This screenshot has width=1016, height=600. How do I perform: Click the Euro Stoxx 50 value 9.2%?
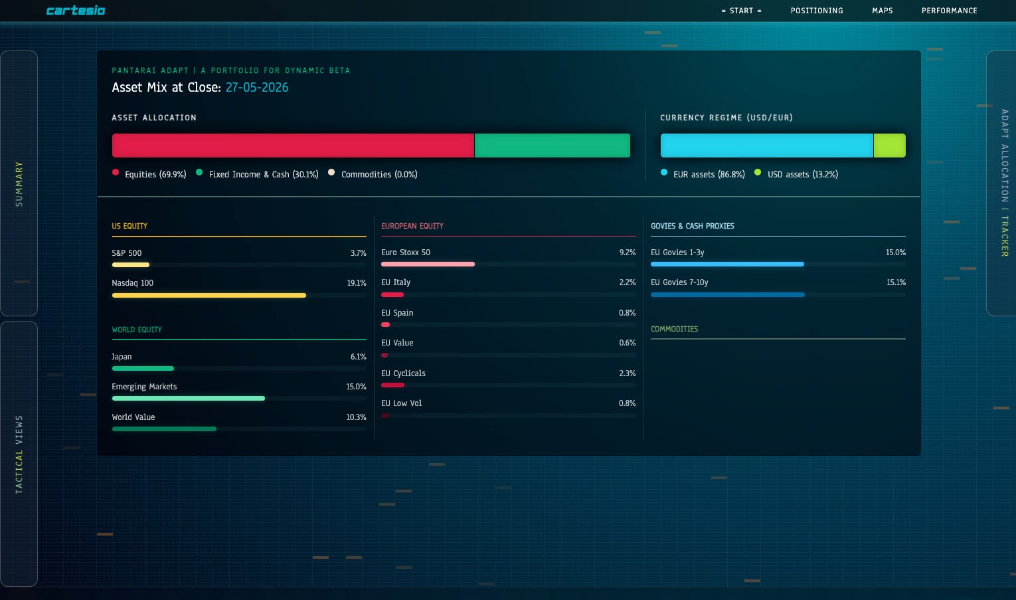(x=628, y=252)
